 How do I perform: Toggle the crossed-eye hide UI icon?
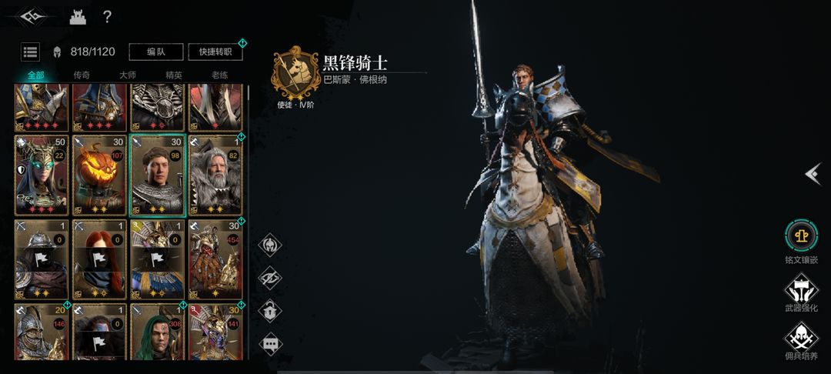click(x=270, y=278)
